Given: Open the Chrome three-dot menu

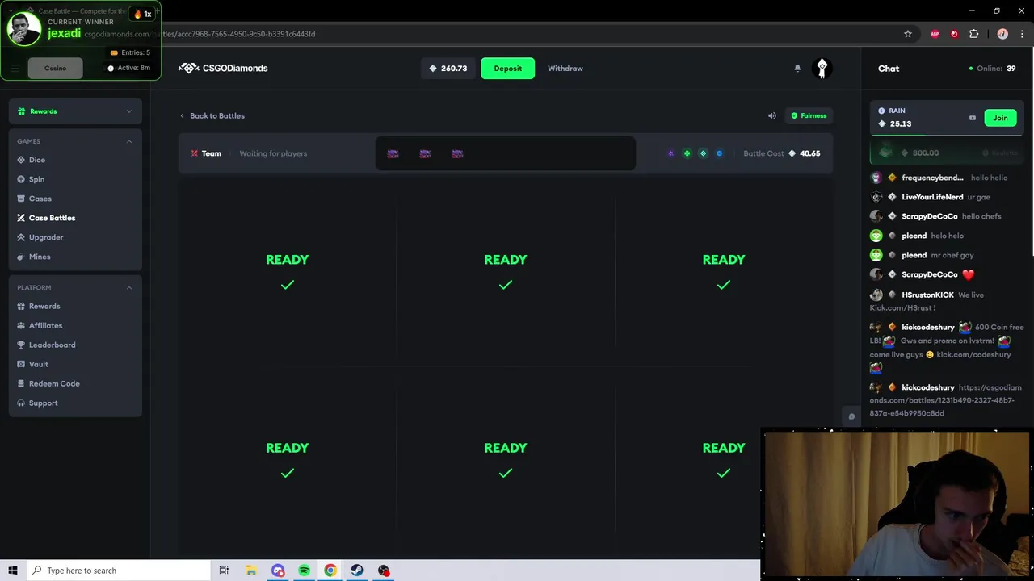Looking at the screenshot, I should 1022,34.
